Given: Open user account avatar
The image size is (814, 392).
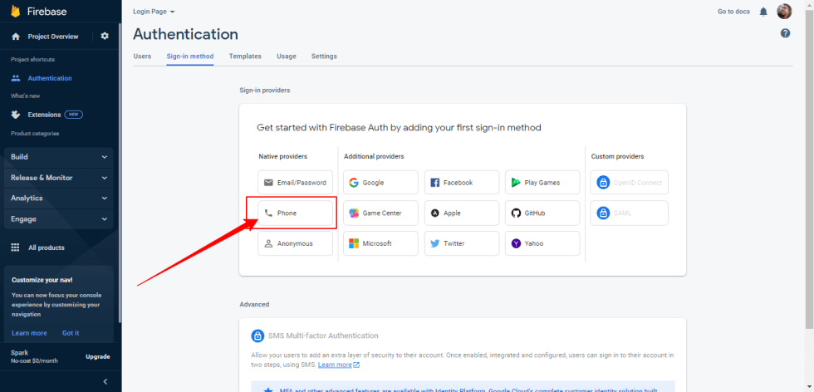Looking at the screenshot, I should (x=784, y=12).
